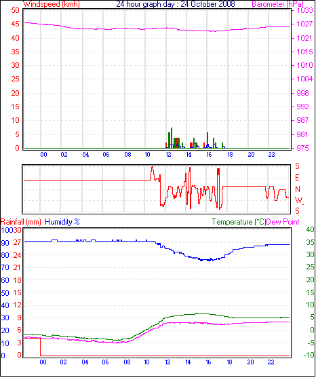Image resolution: width=316 pixels, height=382 pixels.
Task: Click the W wind direction label
Action: pos(298,200)
